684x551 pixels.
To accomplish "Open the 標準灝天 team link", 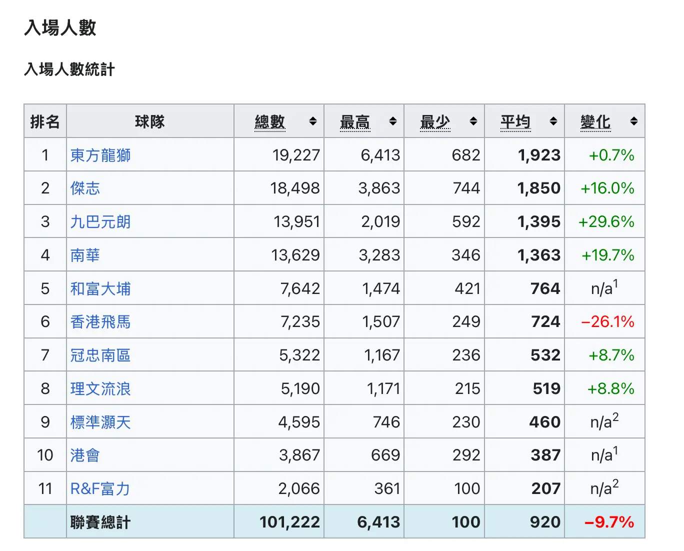I will (100, 422).
